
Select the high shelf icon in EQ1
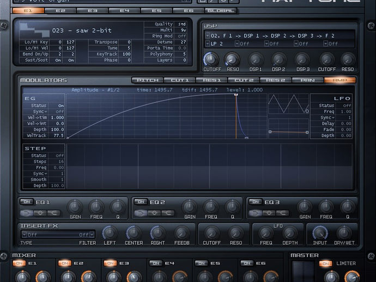[x=53, y=213]
